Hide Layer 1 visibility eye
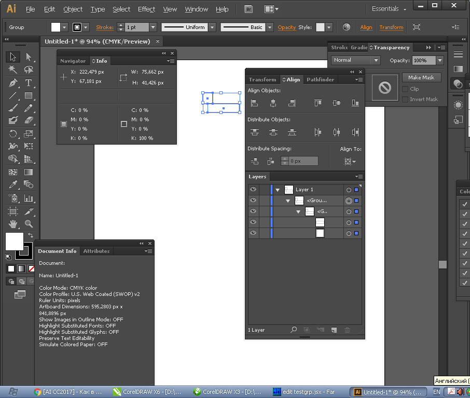470x398 pixels. pyautogui.click(x=253, y=190)
